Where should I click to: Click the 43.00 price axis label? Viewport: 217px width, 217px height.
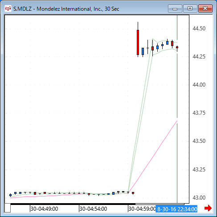pyautogui.click(x=199, y=198)
